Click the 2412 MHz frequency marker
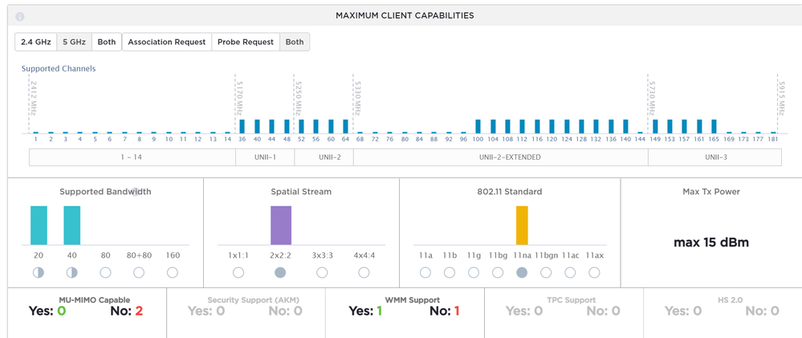The image size is (802, 338). 33,98
